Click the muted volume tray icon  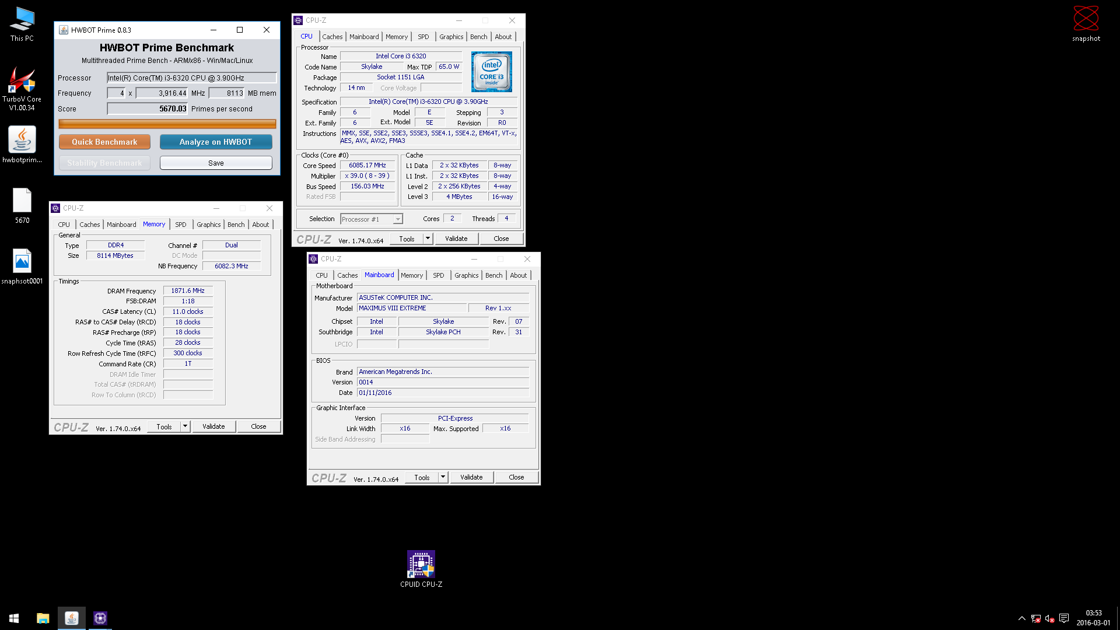[1049, 618]
